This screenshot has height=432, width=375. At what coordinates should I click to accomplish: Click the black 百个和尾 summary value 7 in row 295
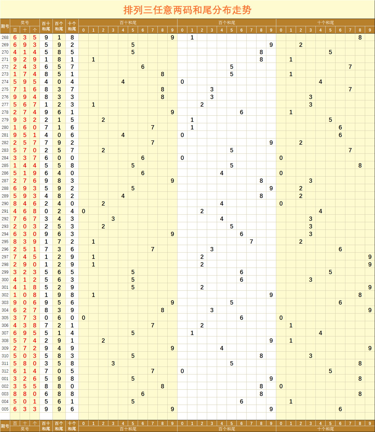coord(59,242)
